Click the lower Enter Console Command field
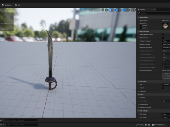170x127 pixels. pos(22,125)
